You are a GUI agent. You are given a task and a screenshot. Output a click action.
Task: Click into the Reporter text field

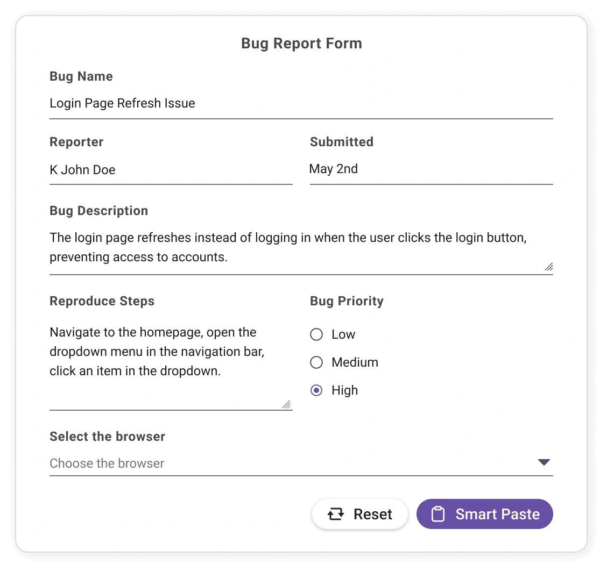(171, 170)
